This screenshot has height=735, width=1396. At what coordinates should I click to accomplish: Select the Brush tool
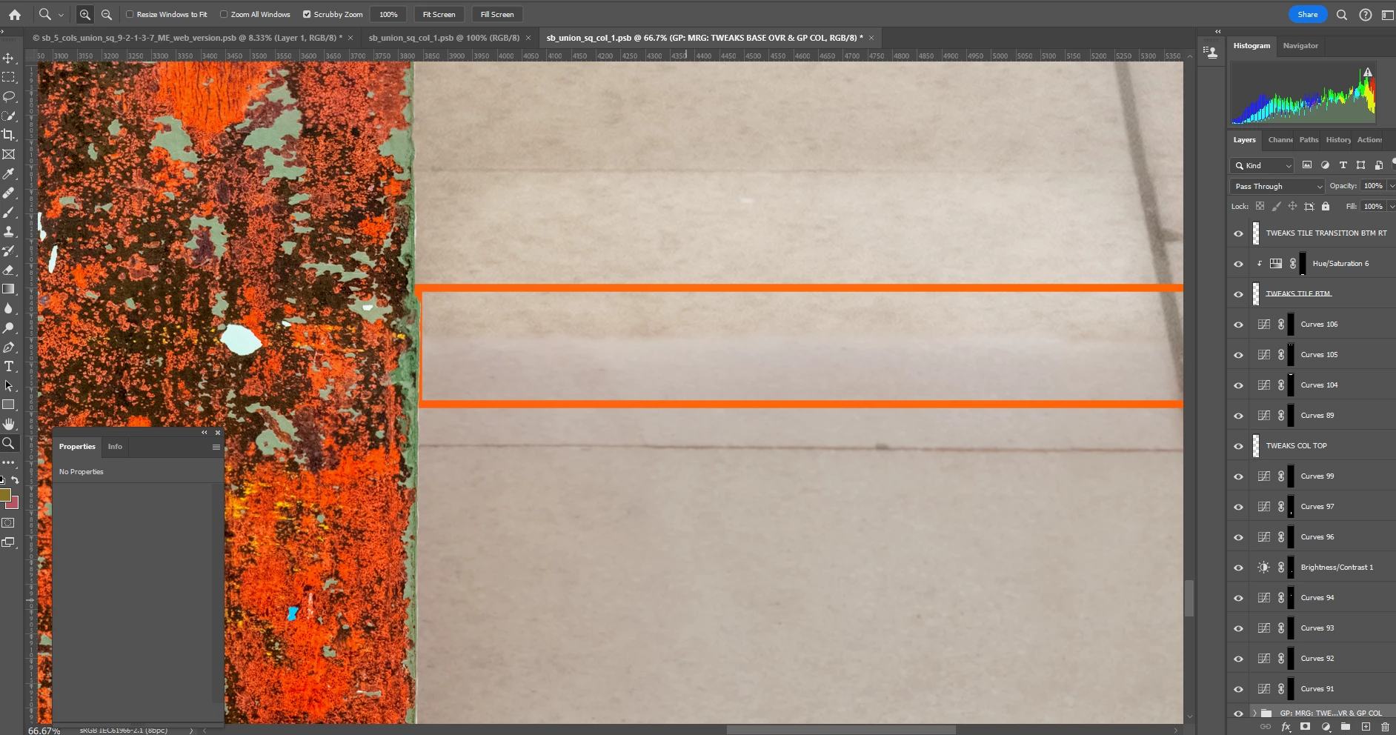tap(9, 212)
